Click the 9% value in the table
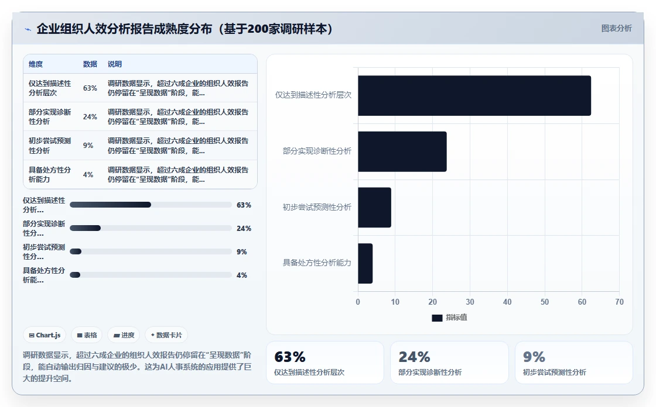The image size is (656, 407). [x=88, y=146]
